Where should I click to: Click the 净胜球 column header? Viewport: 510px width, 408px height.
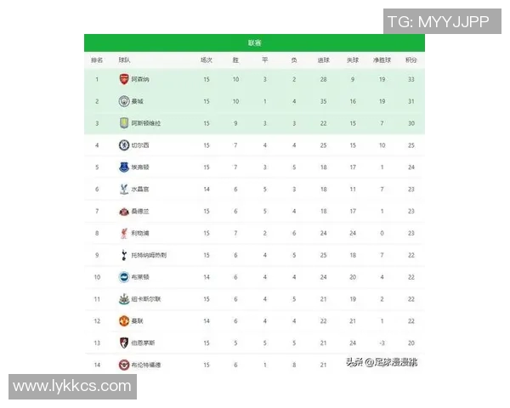[x=382, y=60]
